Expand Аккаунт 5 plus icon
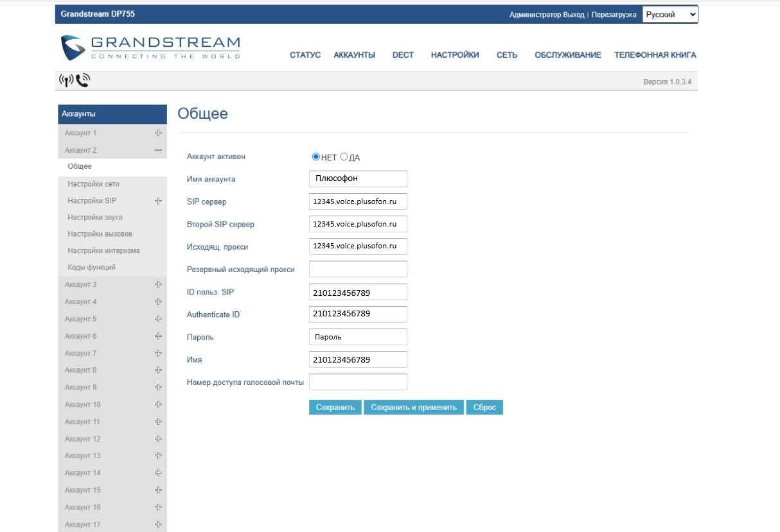Image resolution: width=780 pixels, height=532 pixels. click(x=158, y=319)
